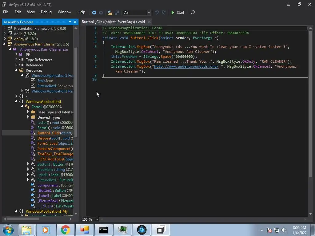Expand the dnlib (3.3.2.0) node
The height and width of the screenshot is (236, 315).
point(5,33)
